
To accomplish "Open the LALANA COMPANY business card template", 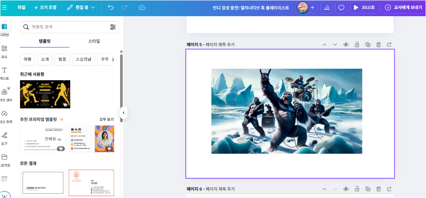I will [x=43, y=139].
